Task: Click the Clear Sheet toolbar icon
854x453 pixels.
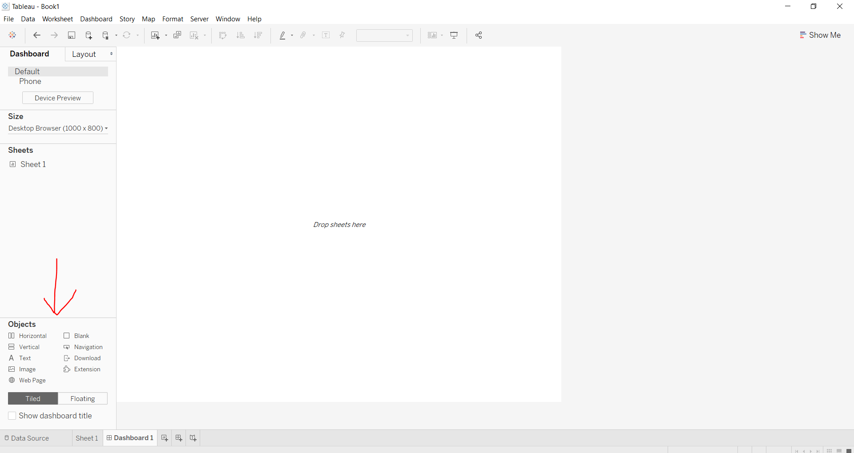Action: tap(194, 35)
